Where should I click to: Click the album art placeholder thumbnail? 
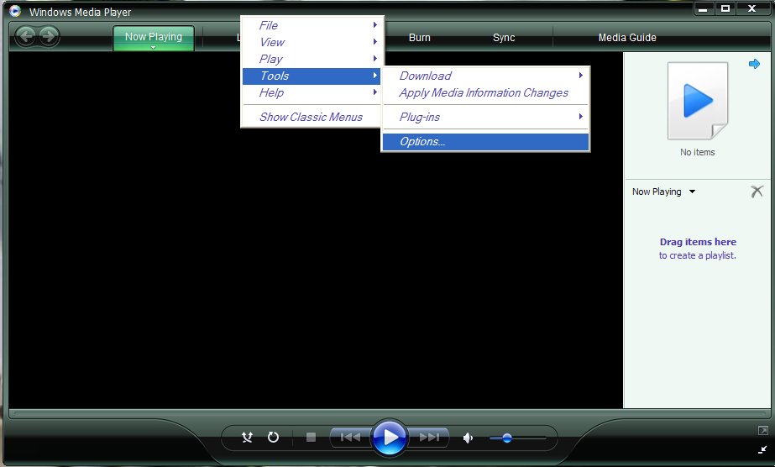698,101
